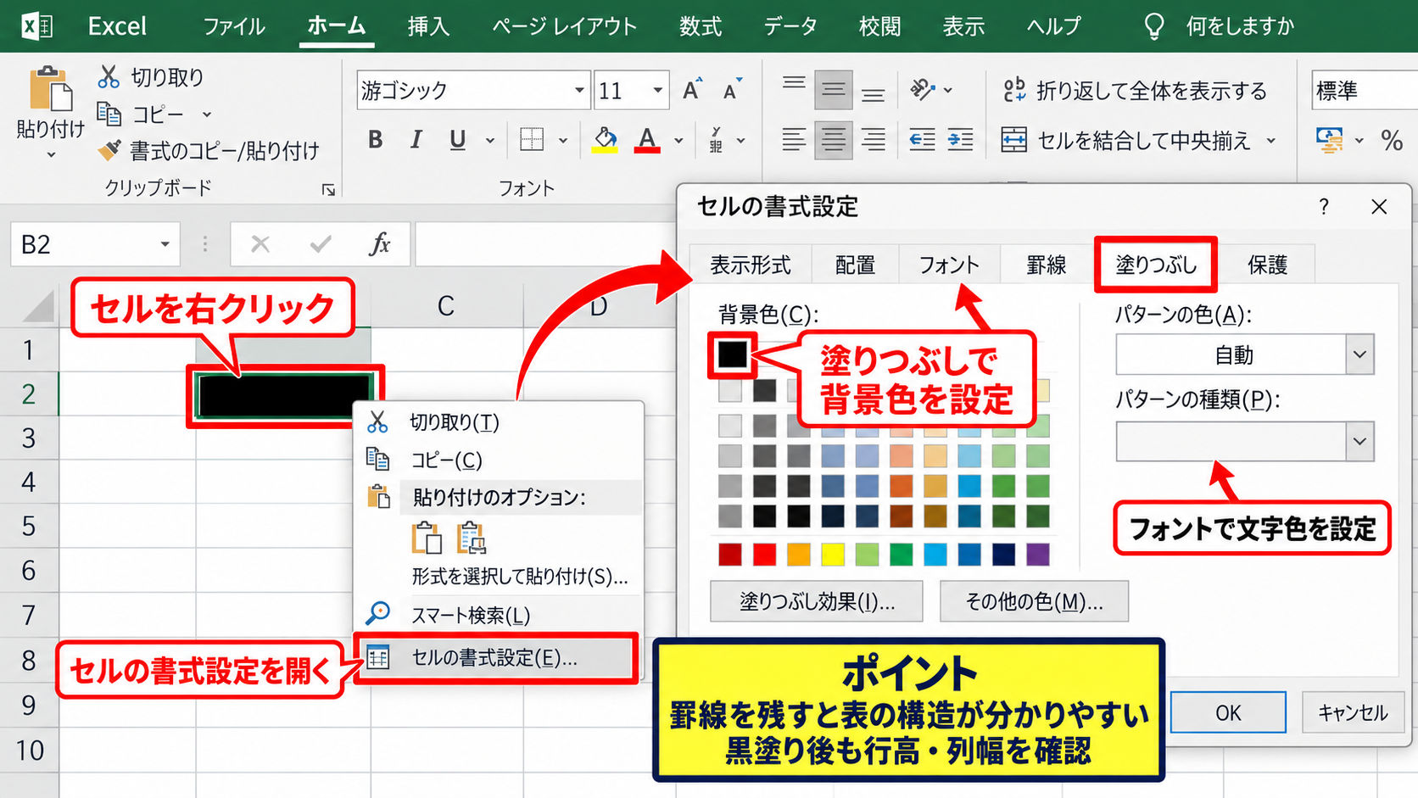The width and height of the screenshot is (1418, 798).
Task: Expand the Copy button dropdown arrow
Action: [206, 114]
